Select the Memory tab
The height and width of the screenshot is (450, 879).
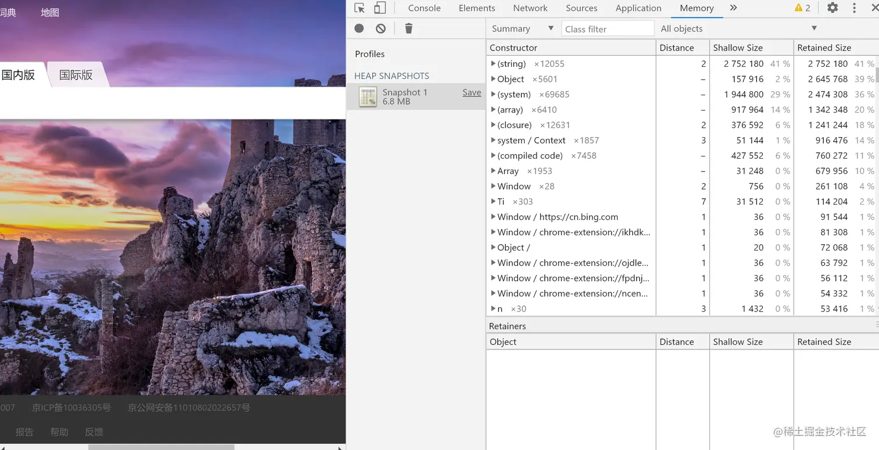point(696,8)
